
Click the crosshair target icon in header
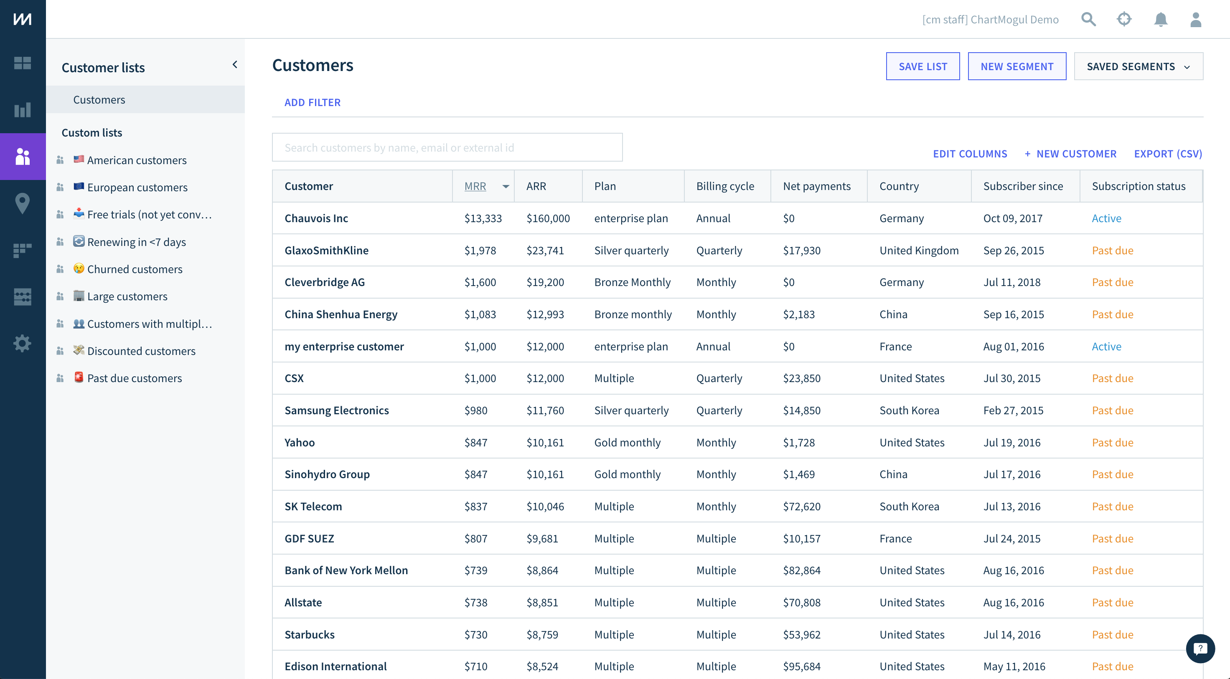click(1124, 19)
